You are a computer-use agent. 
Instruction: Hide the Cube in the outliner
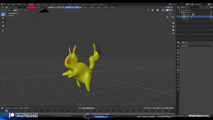211,17
